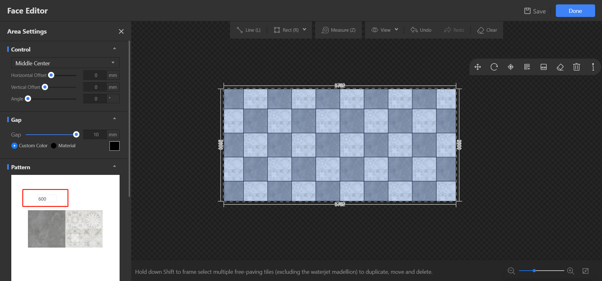Select the Custom Color radio option
602x281 pixels.
(x=14, y=146)
